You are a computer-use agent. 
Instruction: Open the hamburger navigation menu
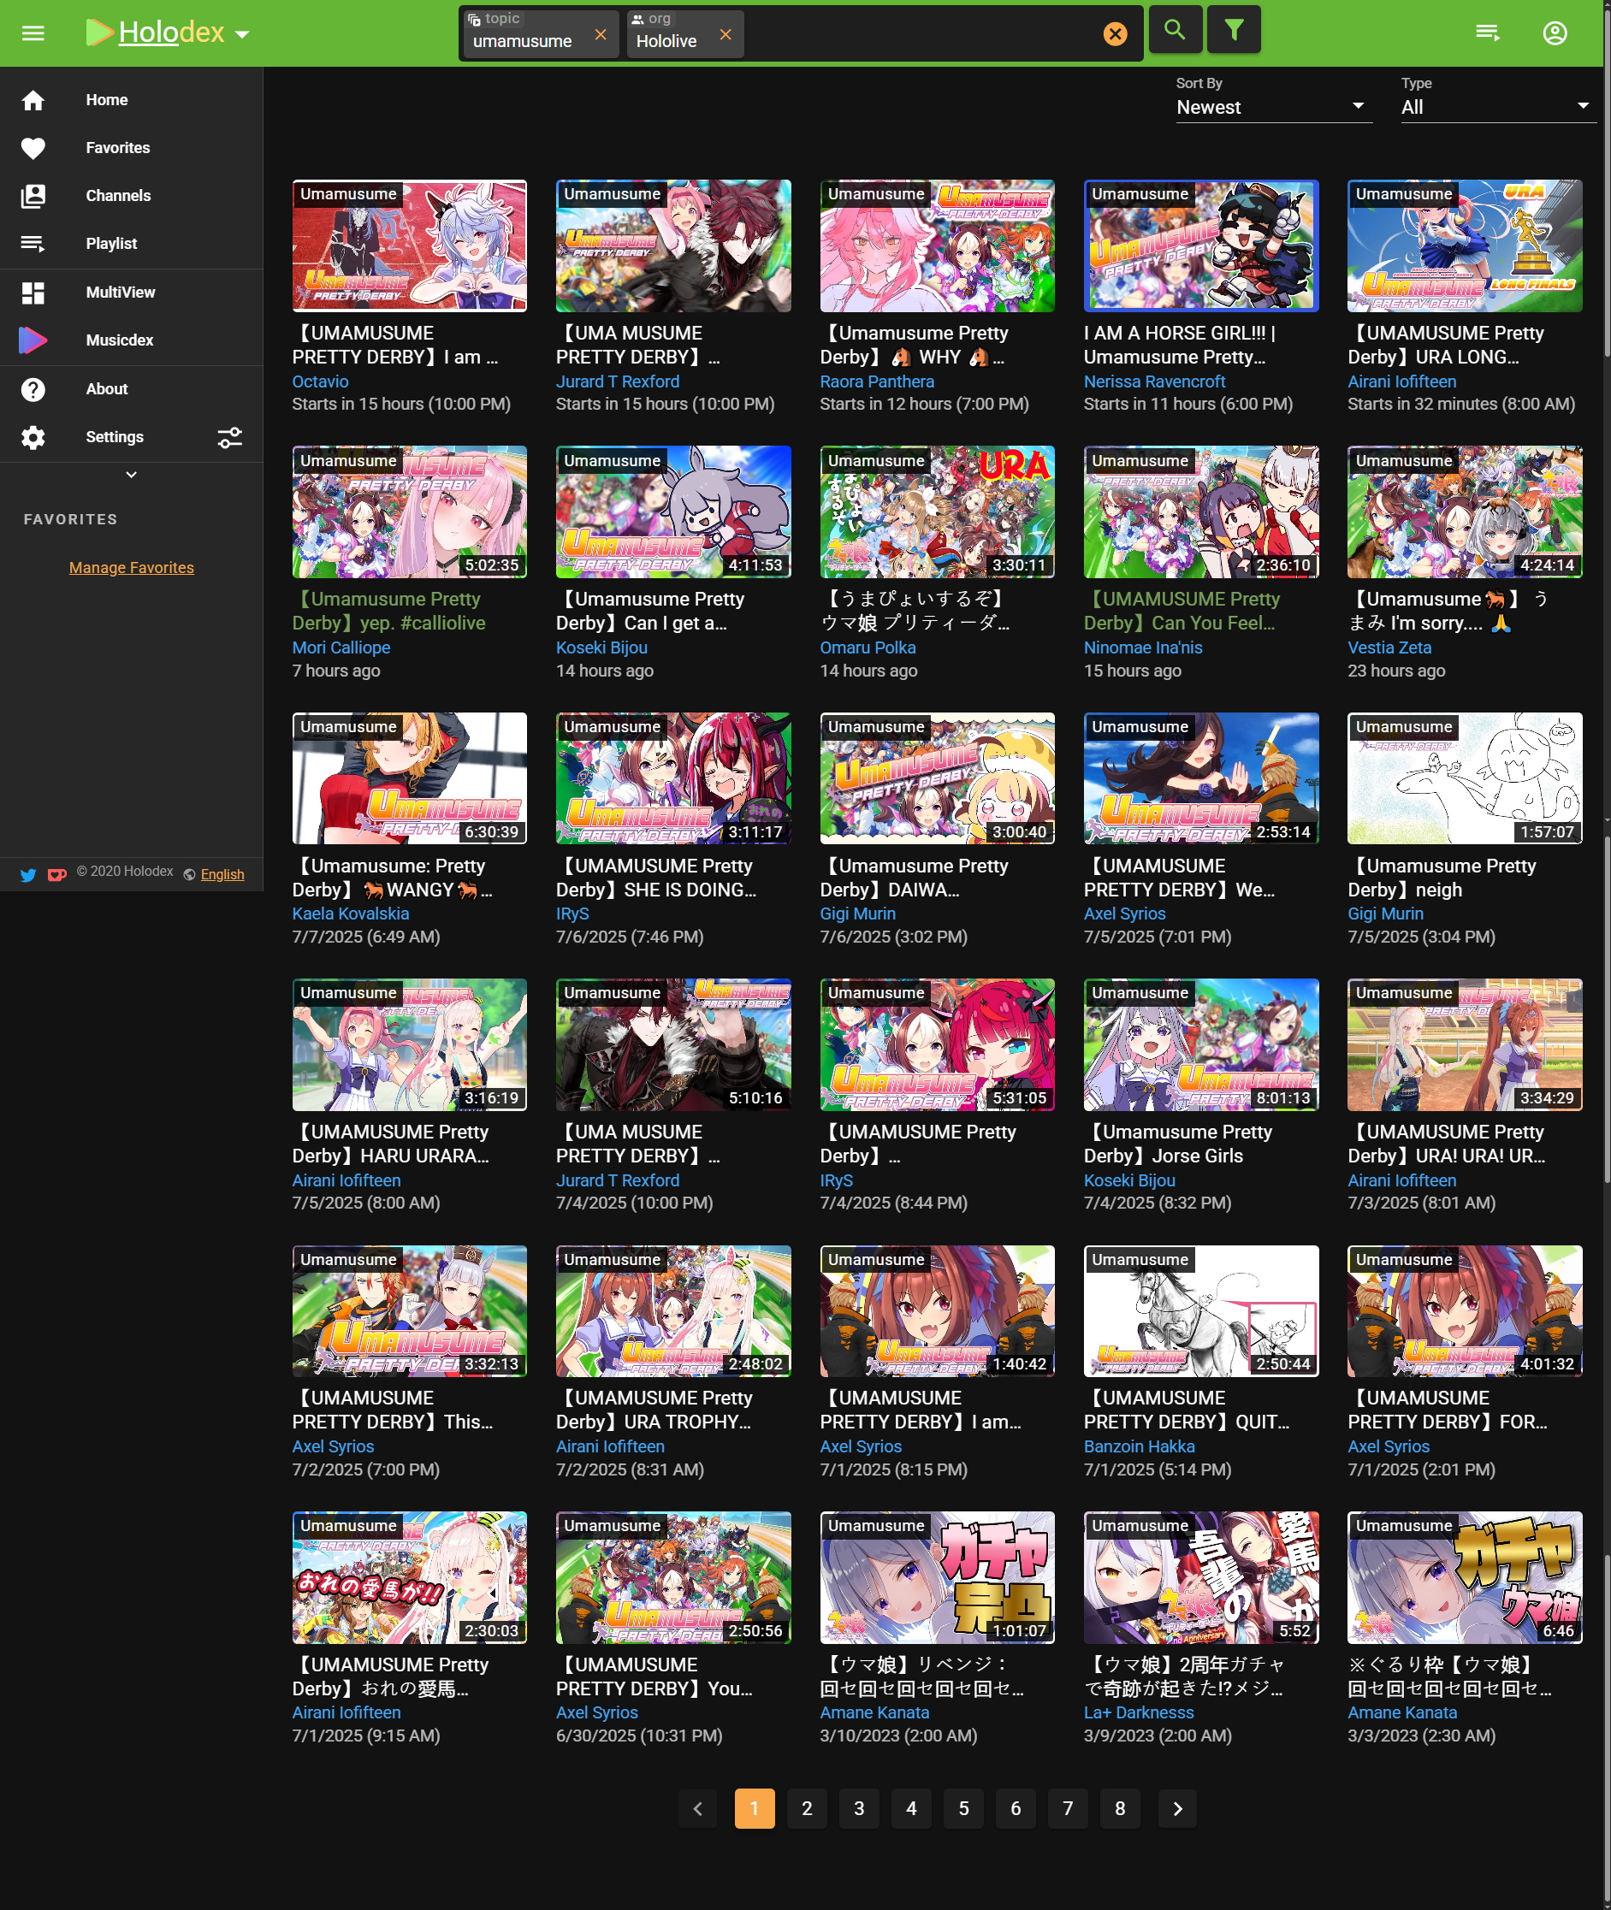[33, 33]
